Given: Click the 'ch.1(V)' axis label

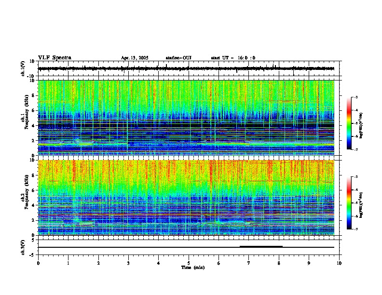Looking at the screenshot, I should [x=23, y=68].
